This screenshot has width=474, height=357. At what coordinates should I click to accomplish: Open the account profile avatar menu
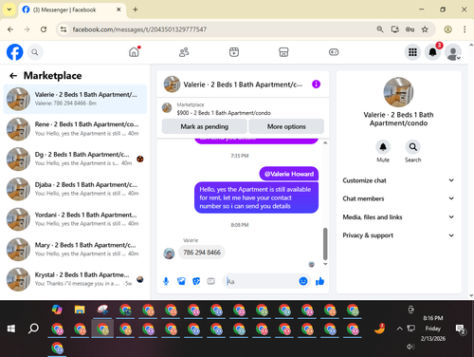tap(453, 52)
